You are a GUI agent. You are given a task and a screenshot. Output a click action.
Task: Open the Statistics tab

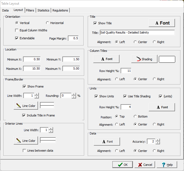click(43, 10)
